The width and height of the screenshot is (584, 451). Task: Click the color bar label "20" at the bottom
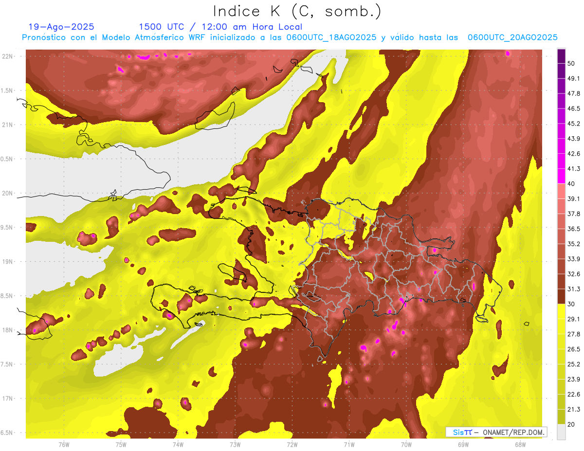click(571, 424)
